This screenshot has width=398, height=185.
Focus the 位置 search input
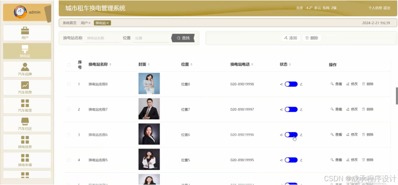coord(151,38)
